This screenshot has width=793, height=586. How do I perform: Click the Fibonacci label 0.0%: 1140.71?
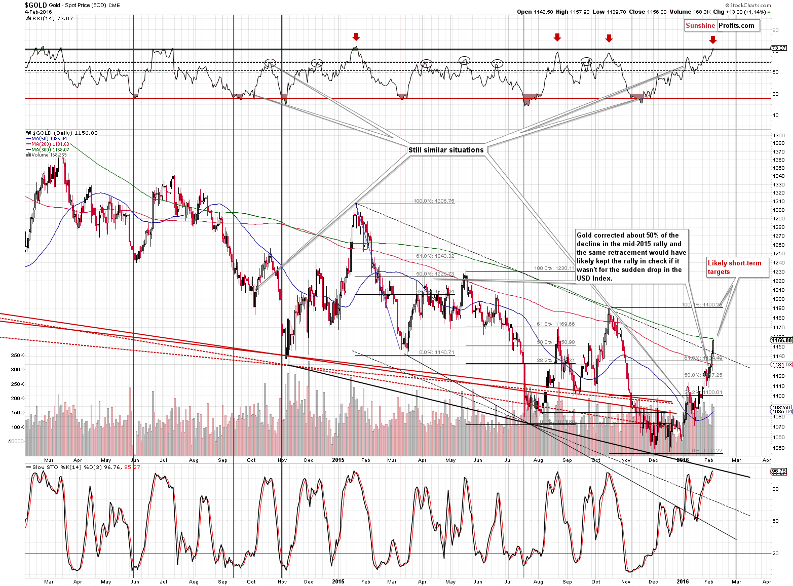point(437,353)
